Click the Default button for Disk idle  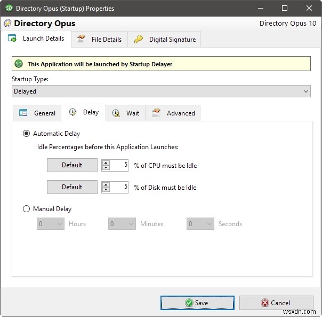(72, 187)
